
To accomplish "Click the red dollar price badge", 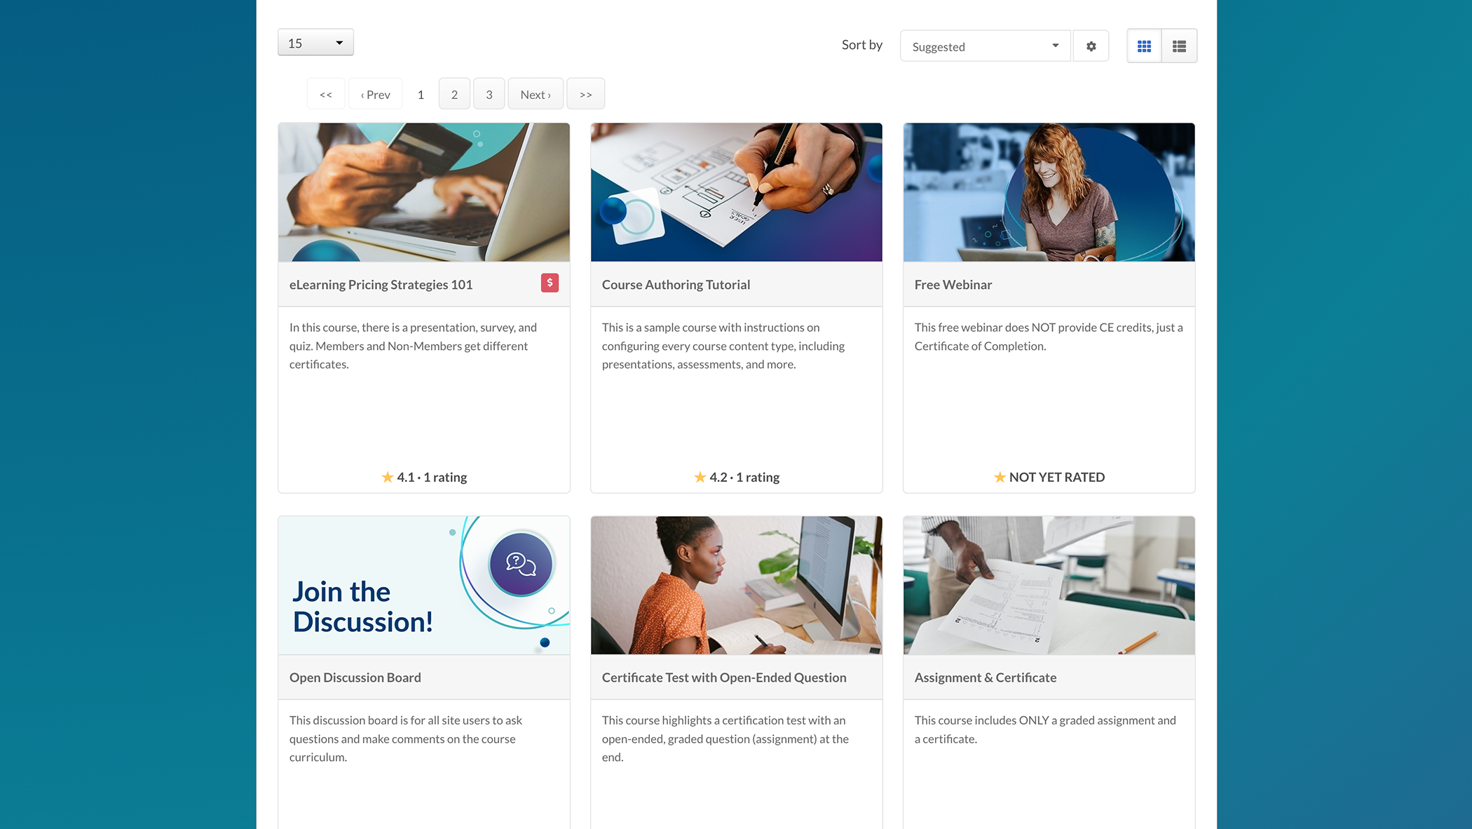I will pyautogui.click(x=550, y=283).
